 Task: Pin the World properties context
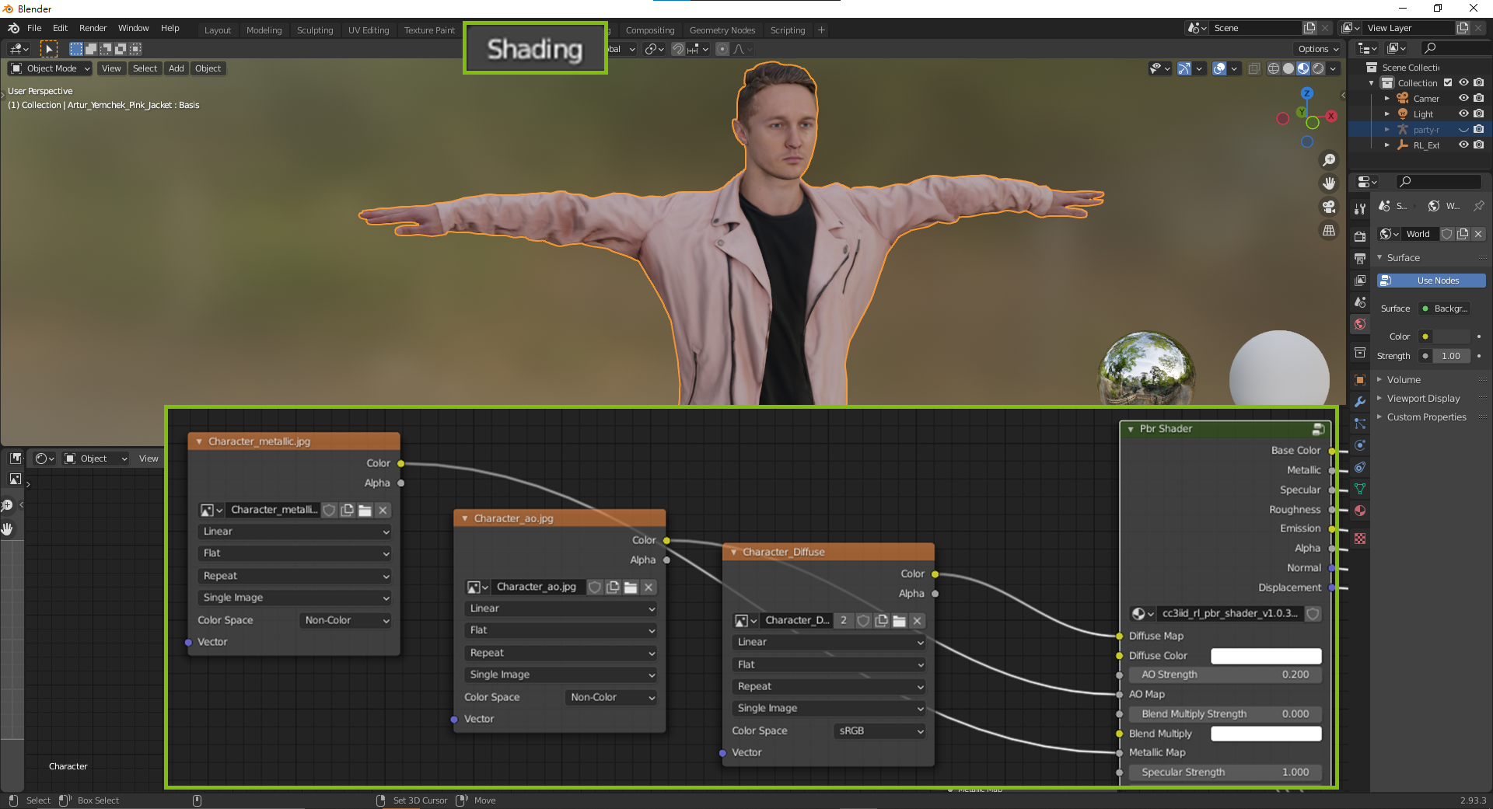(x=1478, y=206)
